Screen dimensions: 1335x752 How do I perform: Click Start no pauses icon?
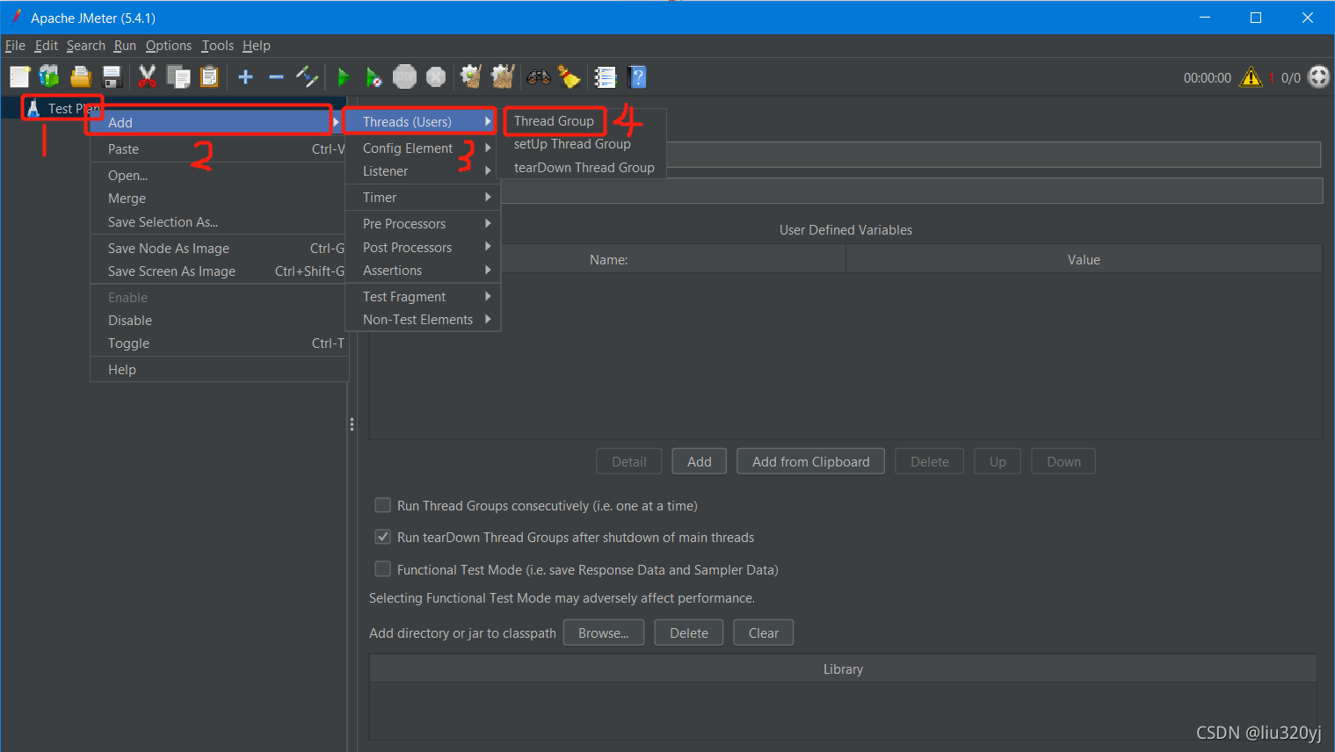coord(374,77)
